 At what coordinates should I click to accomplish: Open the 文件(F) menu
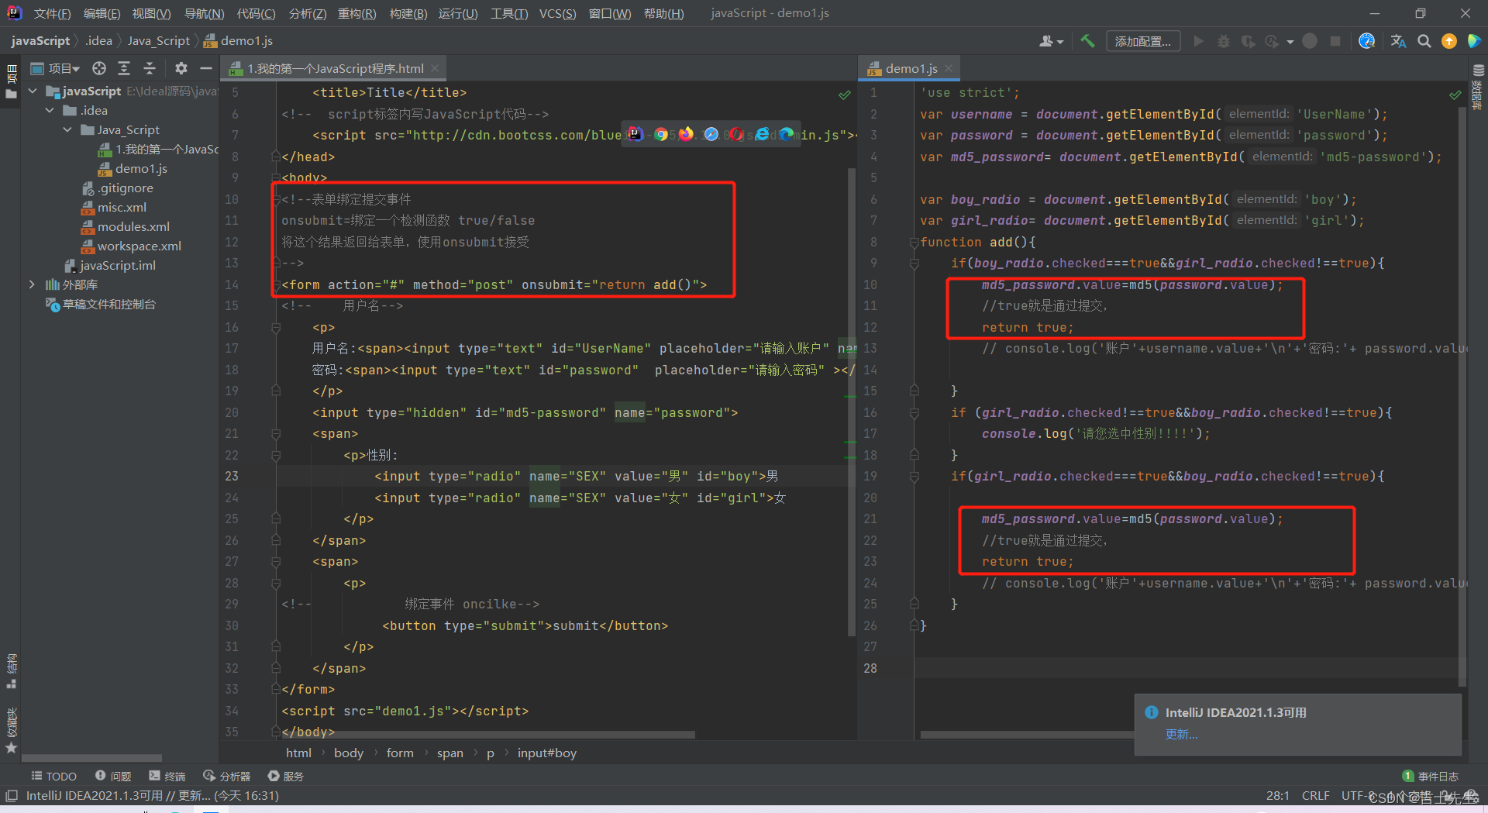click(x=52, y=13)
